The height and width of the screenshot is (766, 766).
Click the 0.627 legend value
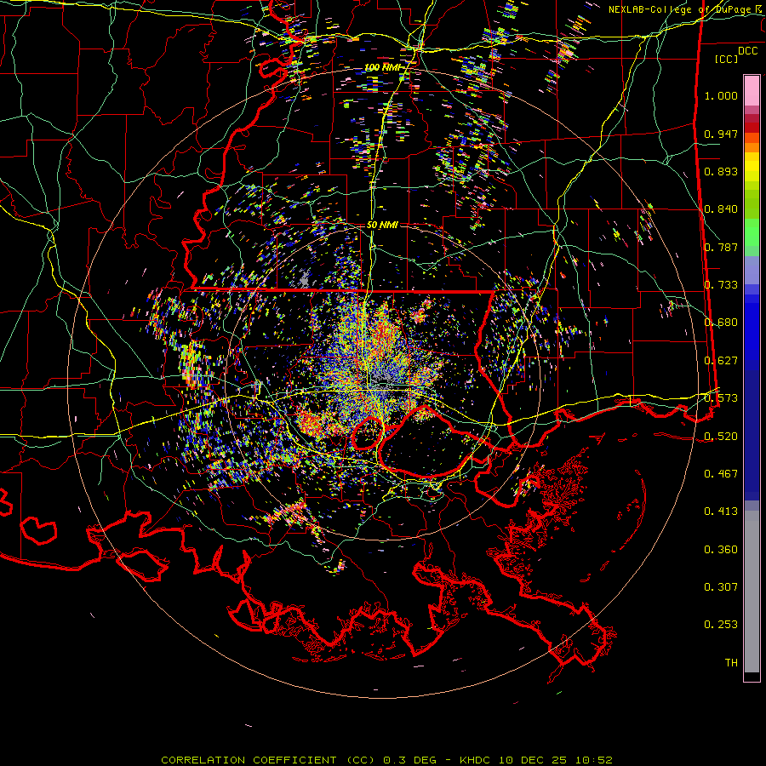(x=721, y=361)
